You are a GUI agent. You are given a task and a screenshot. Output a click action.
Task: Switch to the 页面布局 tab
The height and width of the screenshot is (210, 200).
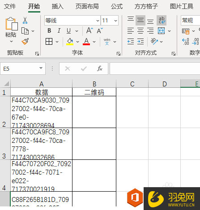click(87, 6)
